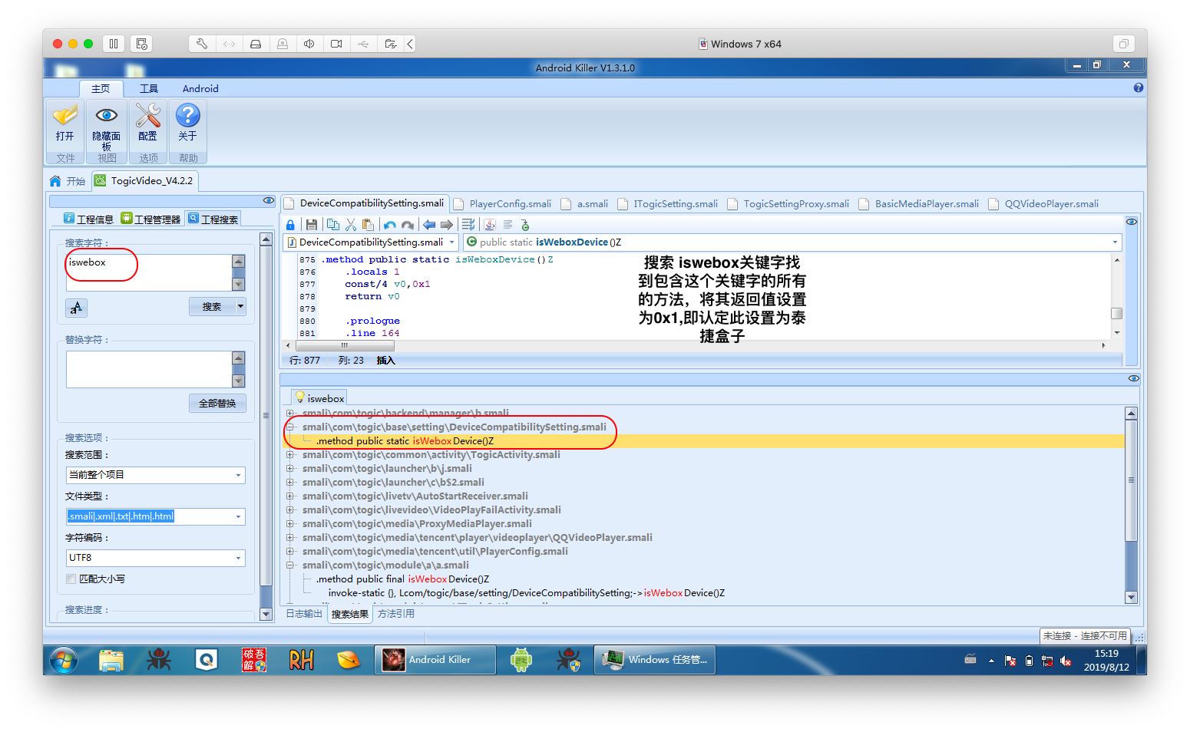The width and height of the screenshot is (1190, 732).
Task: Open Windows Explorer from the taskbar
Action: point(111,660)
